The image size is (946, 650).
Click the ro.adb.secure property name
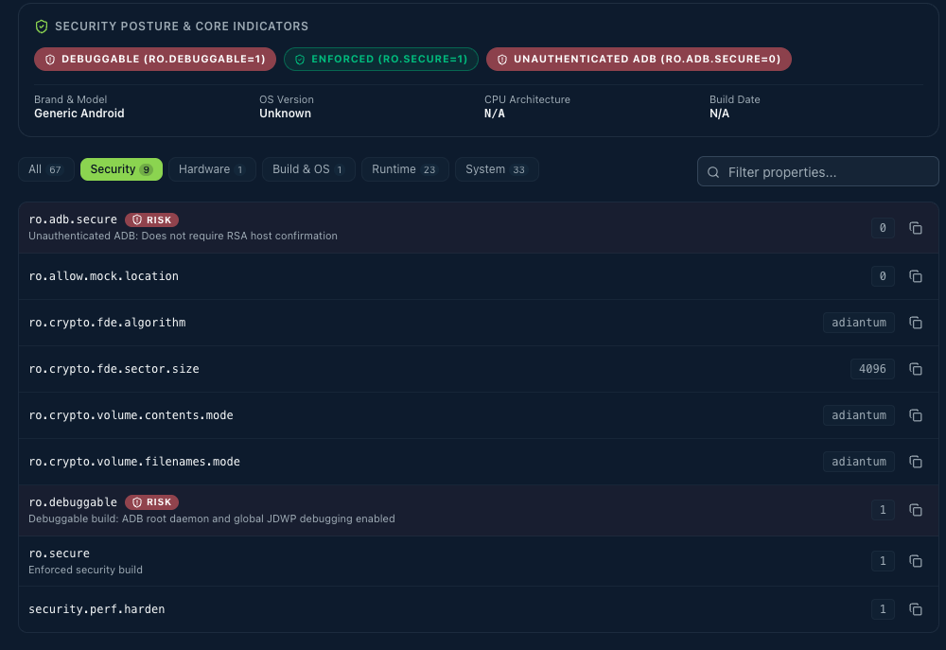(73, 220)
